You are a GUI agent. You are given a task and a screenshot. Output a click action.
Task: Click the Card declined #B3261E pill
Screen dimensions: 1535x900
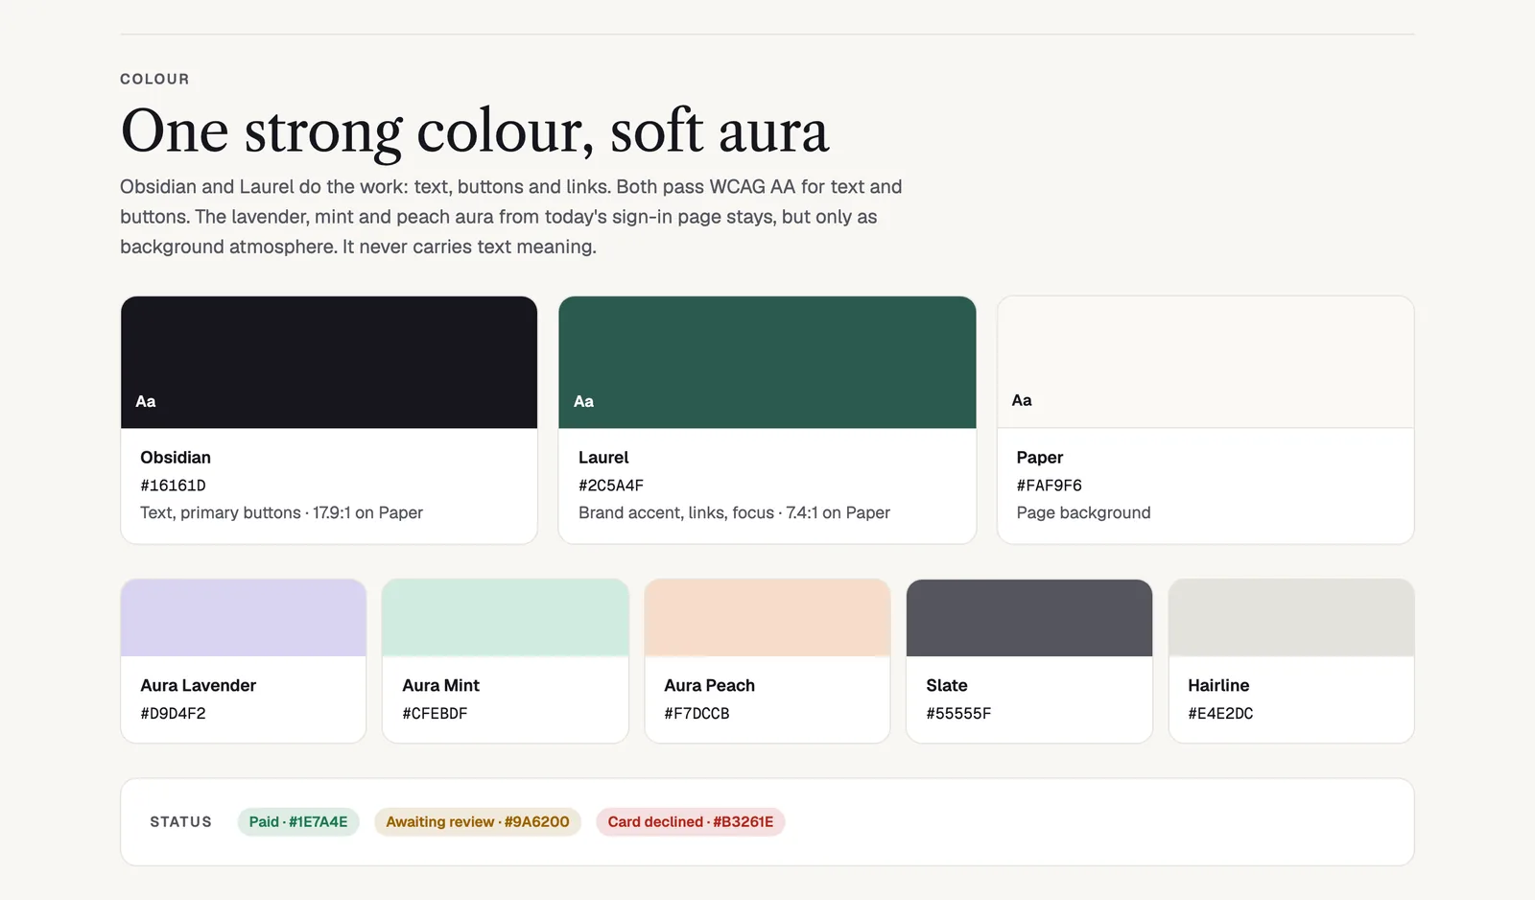pyautogui.click(x=691, y=821)
